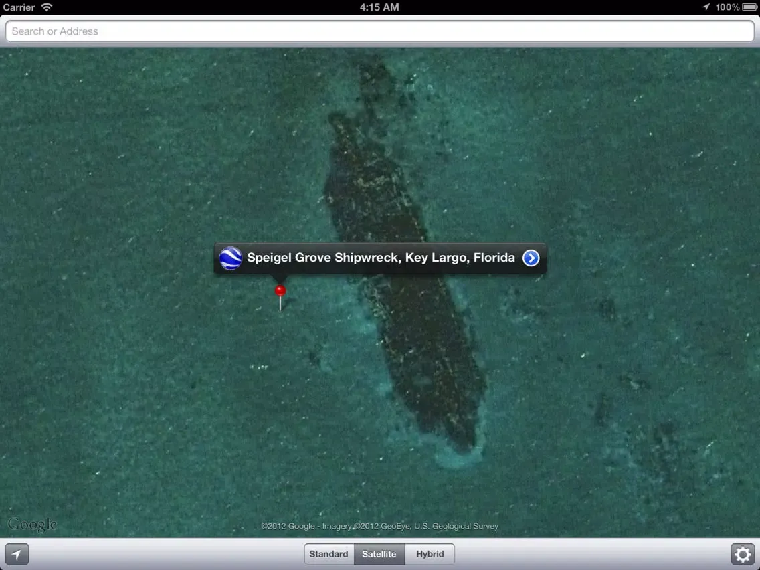760x570 pixels.
Task: Switch map view to Hybrid
Action: click(x=430, y=554)
